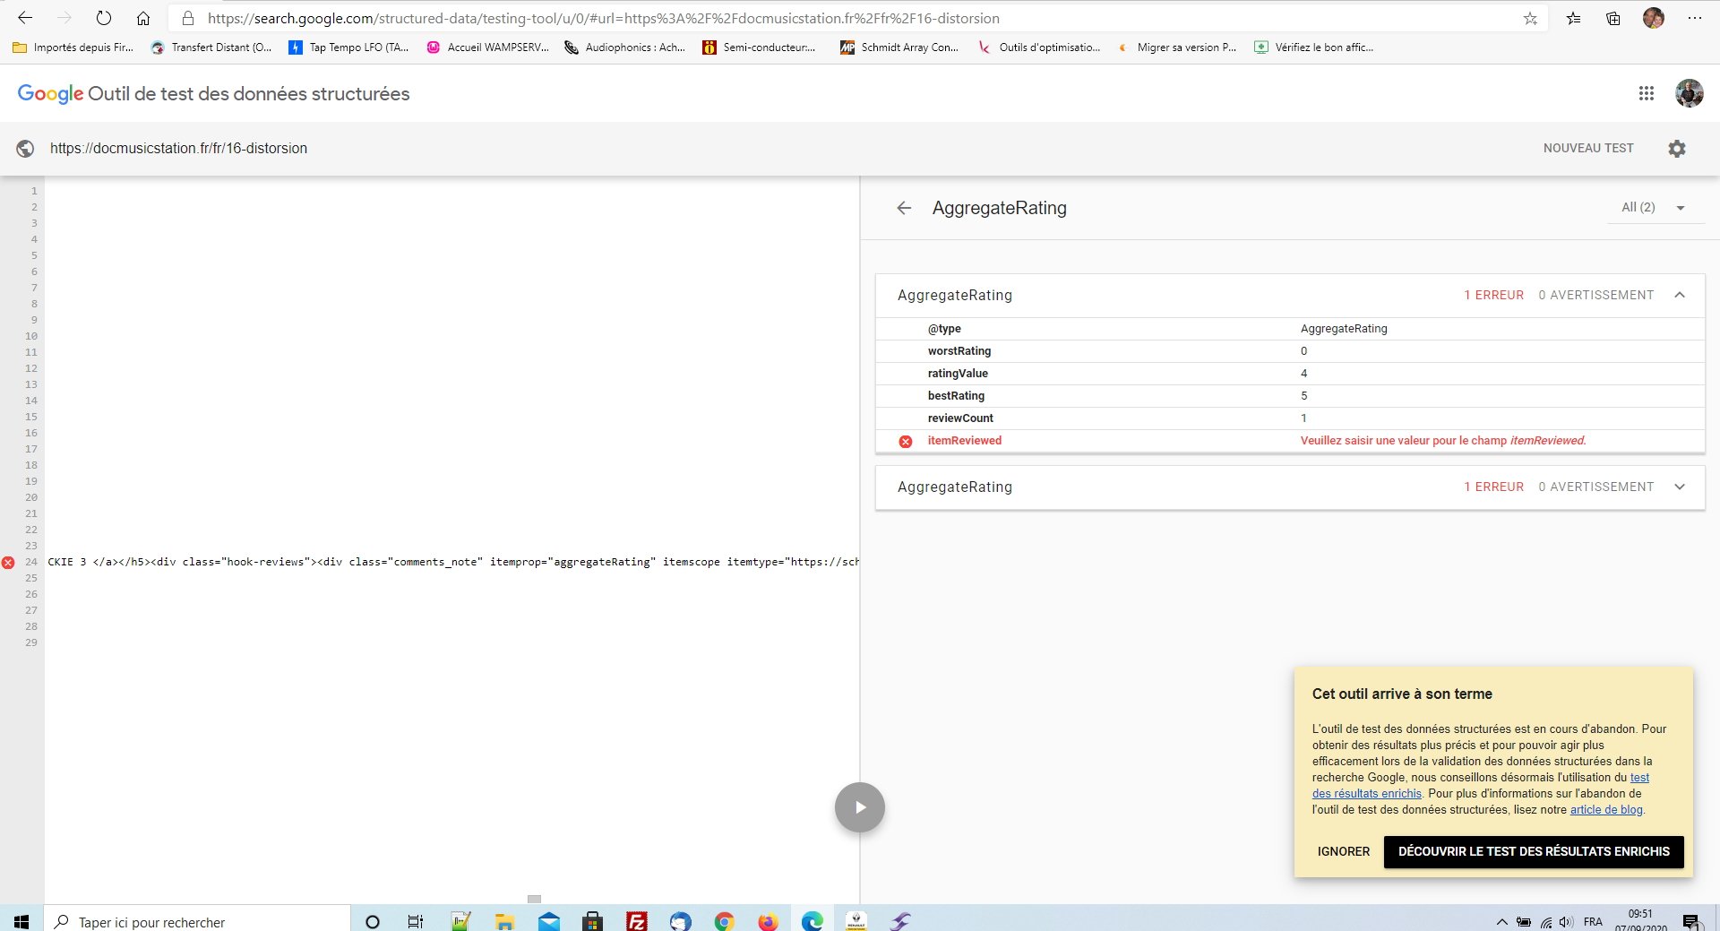Add this page to favorites star
This screenshot has width=1720, height=931.
[1530, 18]
